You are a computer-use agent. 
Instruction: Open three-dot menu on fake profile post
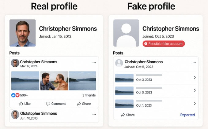click(x=194, y=63)
